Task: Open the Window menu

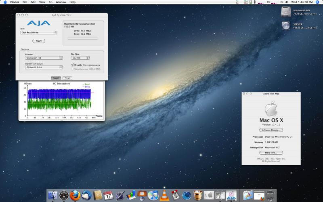Action: point(61,2)
